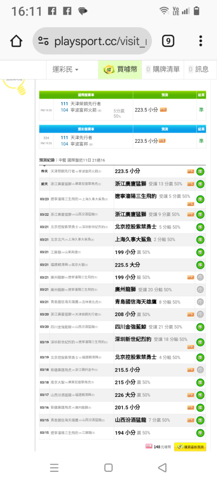Image resolution: width=217 pixels, height=484 pixels.
Task: Click the 昨天 date cell
Action: click(x=44, y=171)
